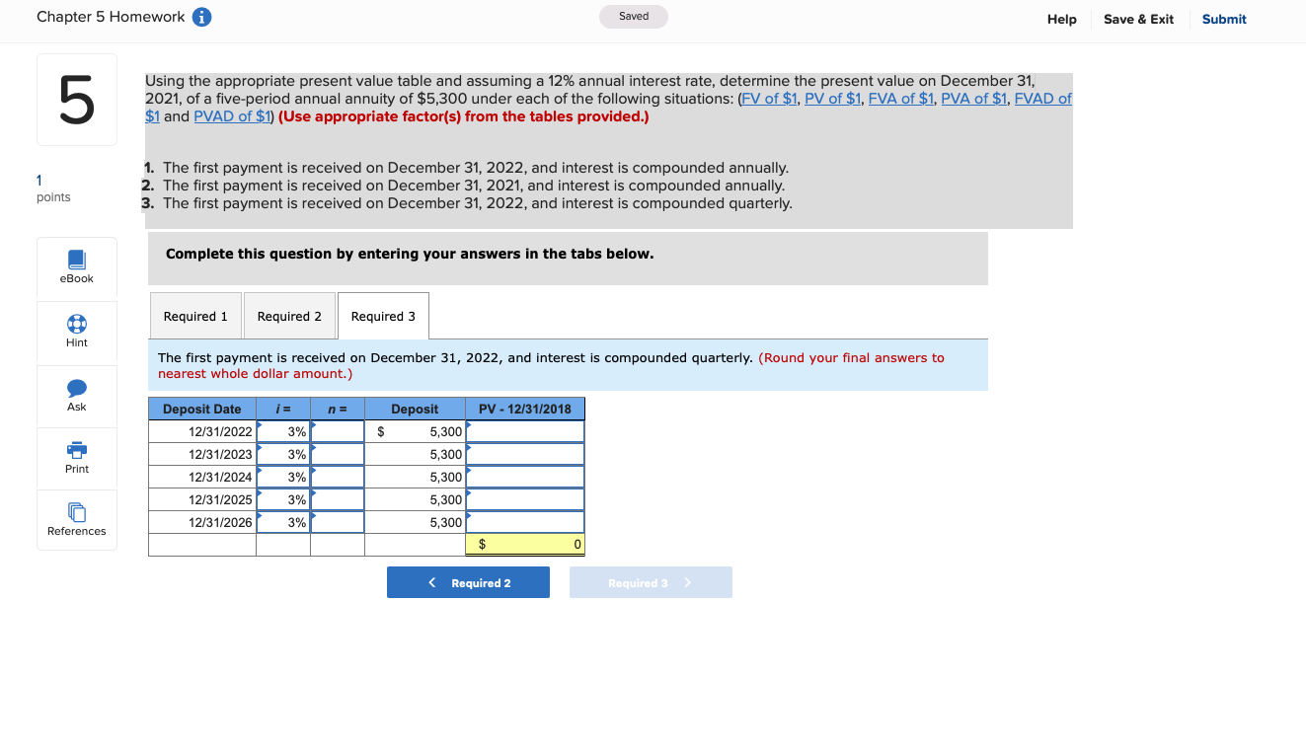Open the PVAD of $1 table
Image resolution: width=1306 pixels, height=751 pixels.
pyautogui.click(x=233, y=115)
